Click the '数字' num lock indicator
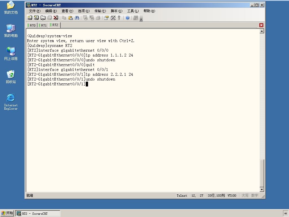The image size is (289, 217). [255, 196]
